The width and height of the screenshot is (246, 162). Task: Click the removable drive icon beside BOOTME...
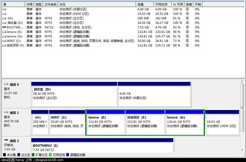(5, 27)
